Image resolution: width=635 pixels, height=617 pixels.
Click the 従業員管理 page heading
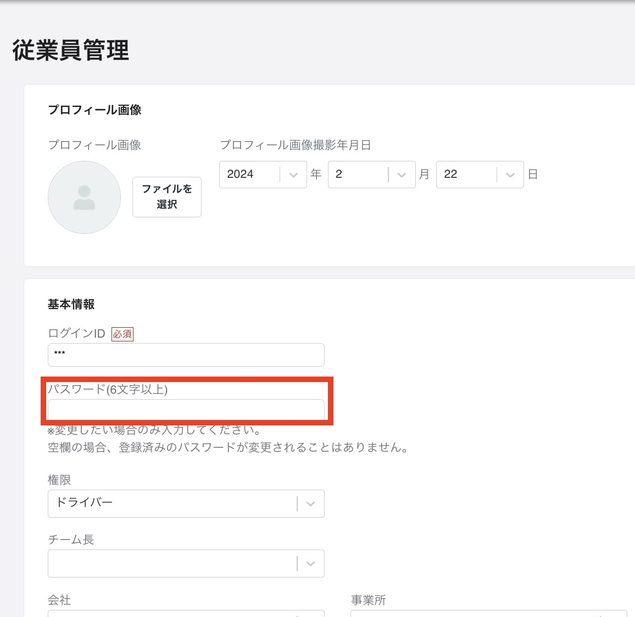71,51
